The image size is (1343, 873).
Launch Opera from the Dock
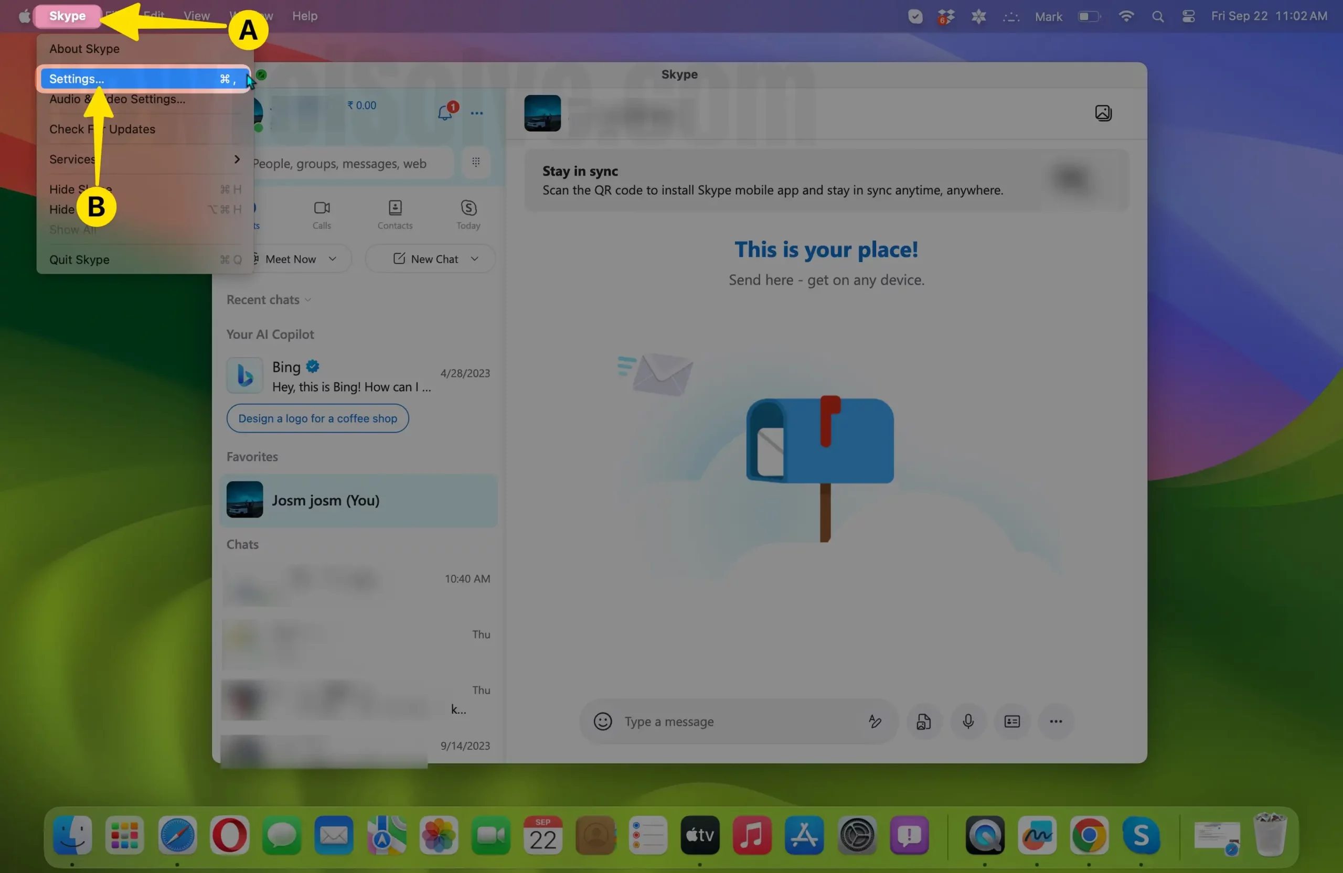230,835
